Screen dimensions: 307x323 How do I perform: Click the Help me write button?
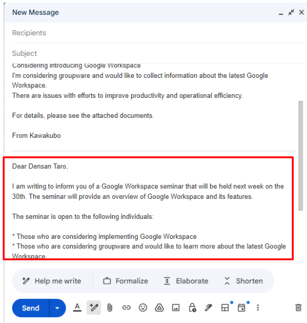point(52,281)
